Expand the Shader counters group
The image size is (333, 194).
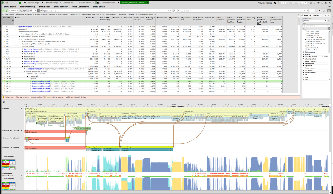coord(304,68)
